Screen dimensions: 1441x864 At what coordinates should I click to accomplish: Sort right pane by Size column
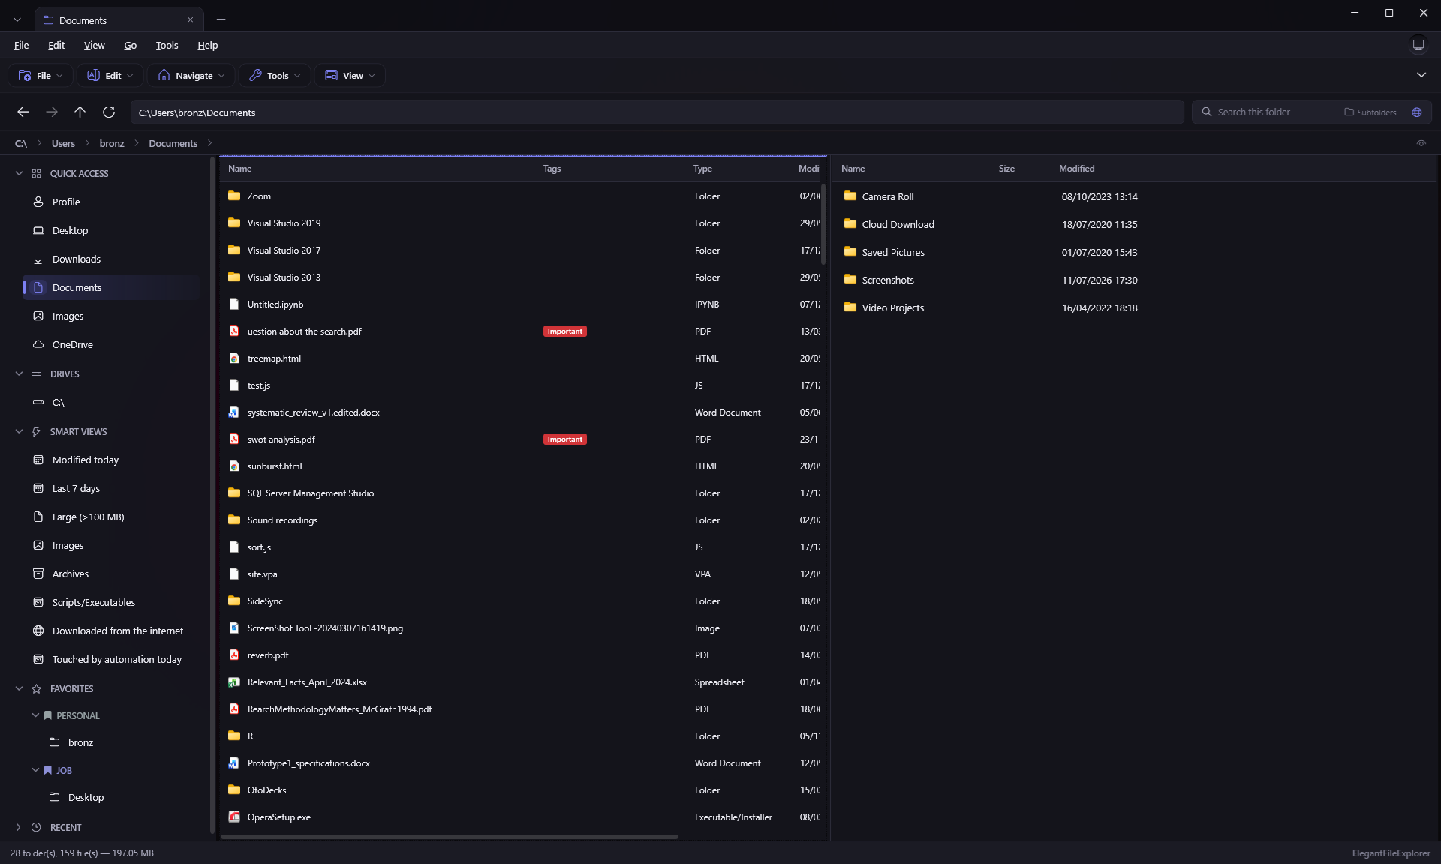coord(1006,169)
